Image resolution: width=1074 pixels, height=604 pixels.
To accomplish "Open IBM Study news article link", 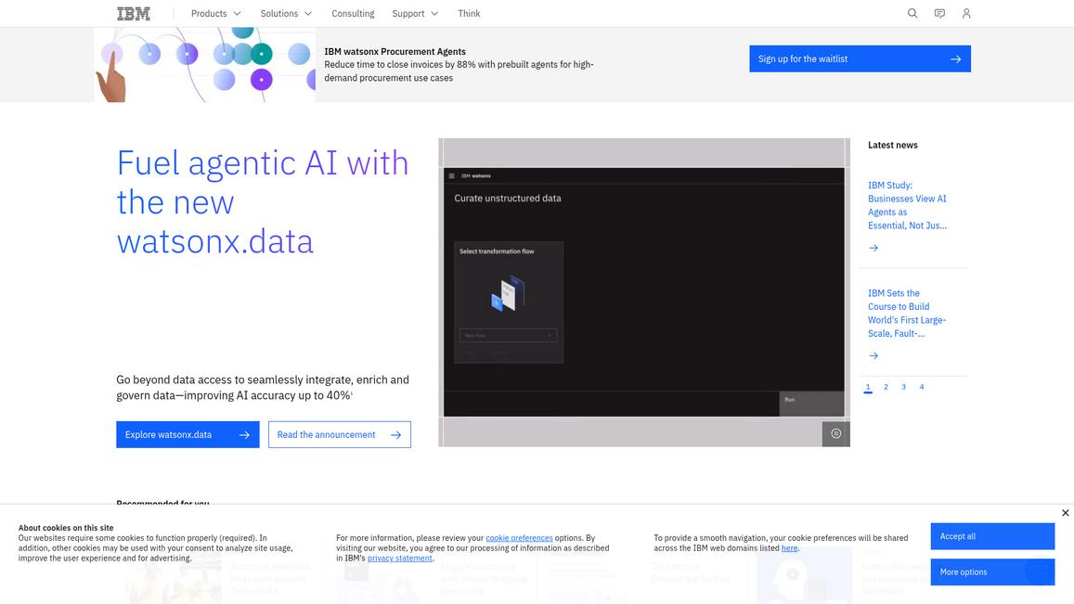I will click(x=908, y=205).
